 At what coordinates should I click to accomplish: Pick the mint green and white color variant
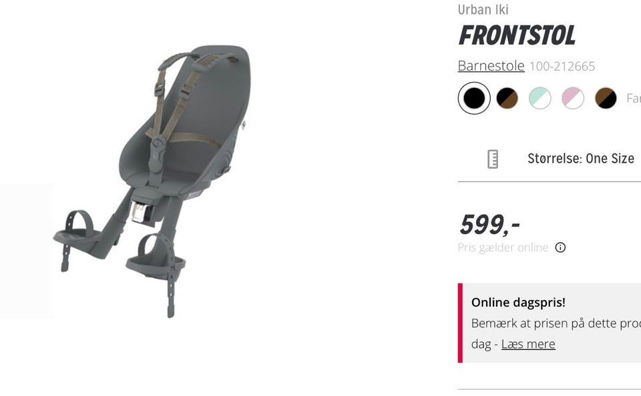pyautogui.click(x=540, y=99)
